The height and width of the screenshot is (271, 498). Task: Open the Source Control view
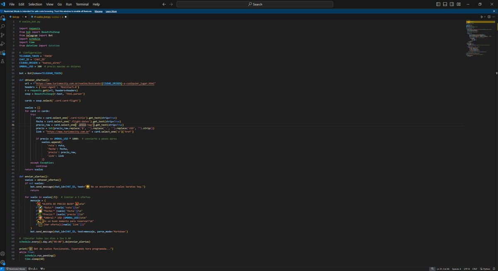3,36
